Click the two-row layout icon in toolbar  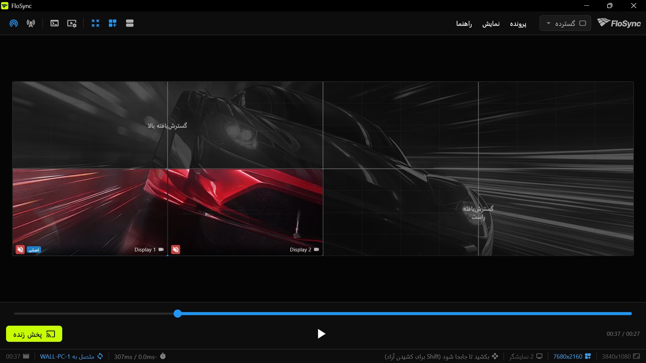click(130, 23)
